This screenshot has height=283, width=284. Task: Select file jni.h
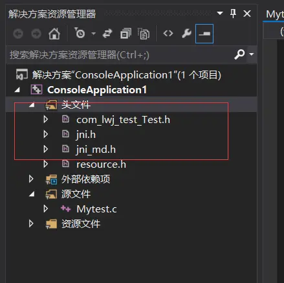(86, 135)
